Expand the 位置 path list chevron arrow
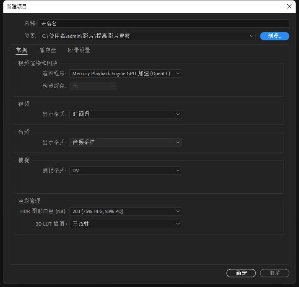Viewport: 299px width, 287px height. (x=252, y=36)
